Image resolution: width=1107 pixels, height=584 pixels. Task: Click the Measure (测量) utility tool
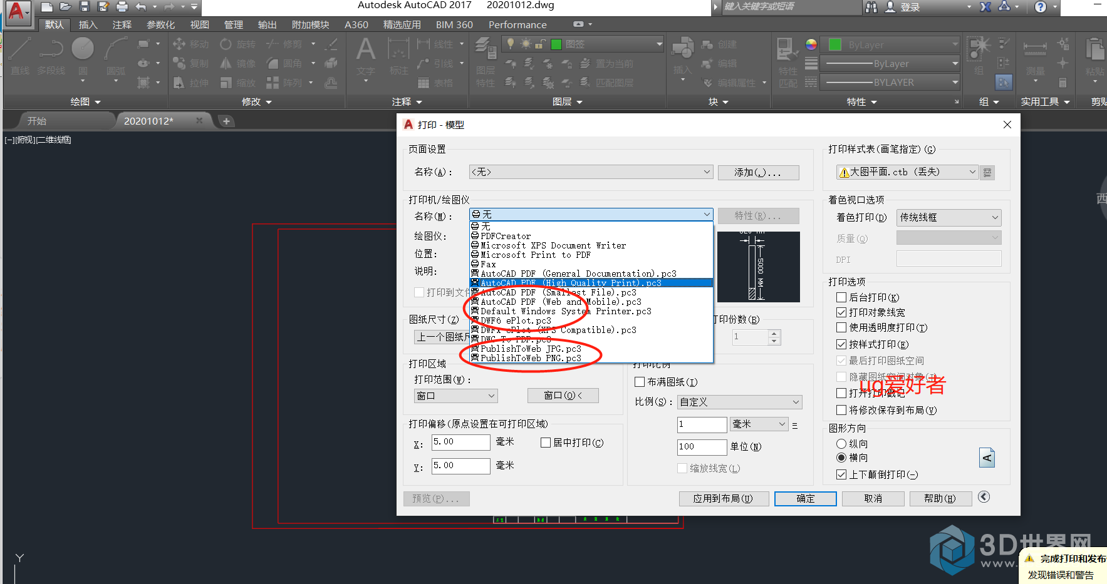click(x=1035, y=58)
